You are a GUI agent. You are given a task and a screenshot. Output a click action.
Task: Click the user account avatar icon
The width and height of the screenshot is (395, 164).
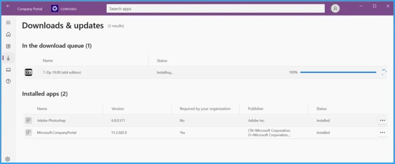tap(335, 8)
